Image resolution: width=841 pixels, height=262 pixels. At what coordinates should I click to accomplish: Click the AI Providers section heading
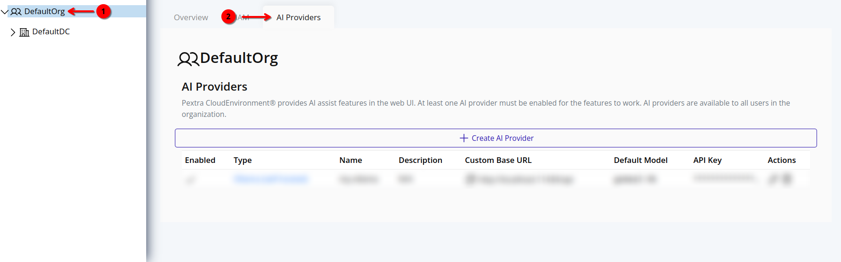click(x=214, y=87)
